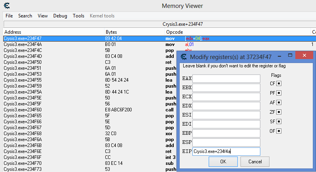Viewport: 316px width, 172px height.
Task: Click the int 3 opcode
Action: pos(171,157)
